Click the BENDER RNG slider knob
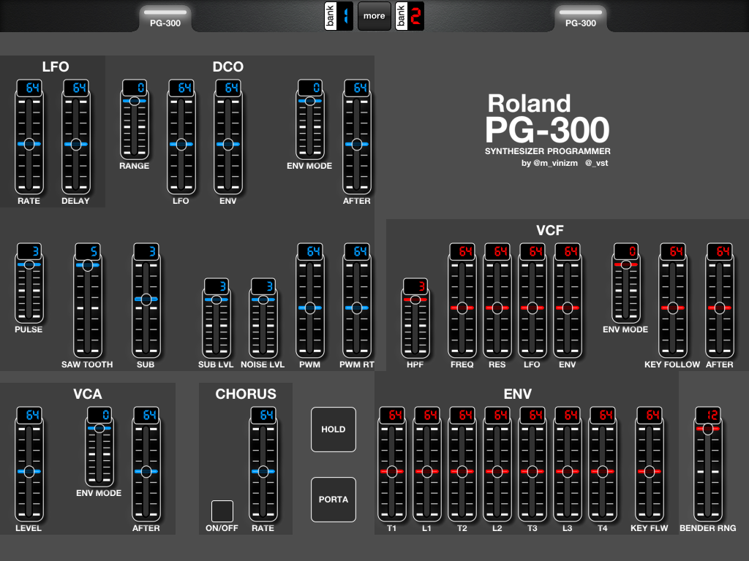Viewport: 749px width, 561px height. pyautogui.click(x=708, y=429)
